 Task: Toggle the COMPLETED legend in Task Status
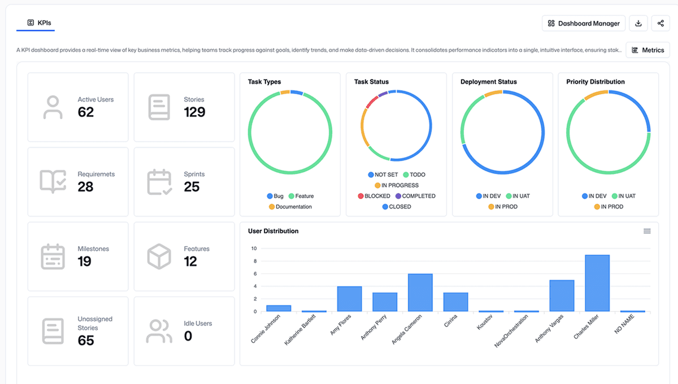coord(415,196)
